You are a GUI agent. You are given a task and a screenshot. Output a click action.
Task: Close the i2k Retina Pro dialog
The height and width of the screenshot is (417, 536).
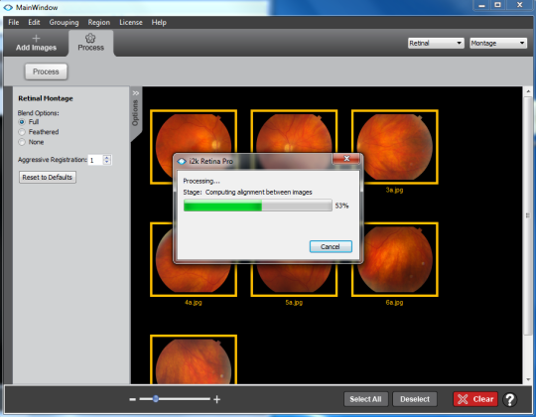tap(346, 158)
